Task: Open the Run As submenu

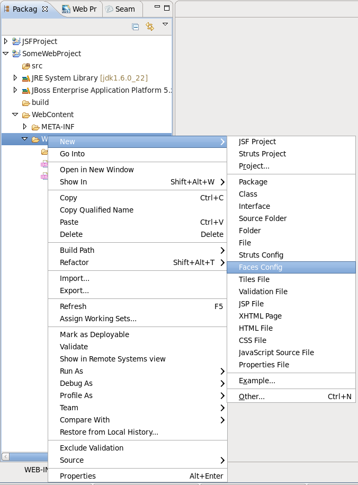Action: click(138, 371)
